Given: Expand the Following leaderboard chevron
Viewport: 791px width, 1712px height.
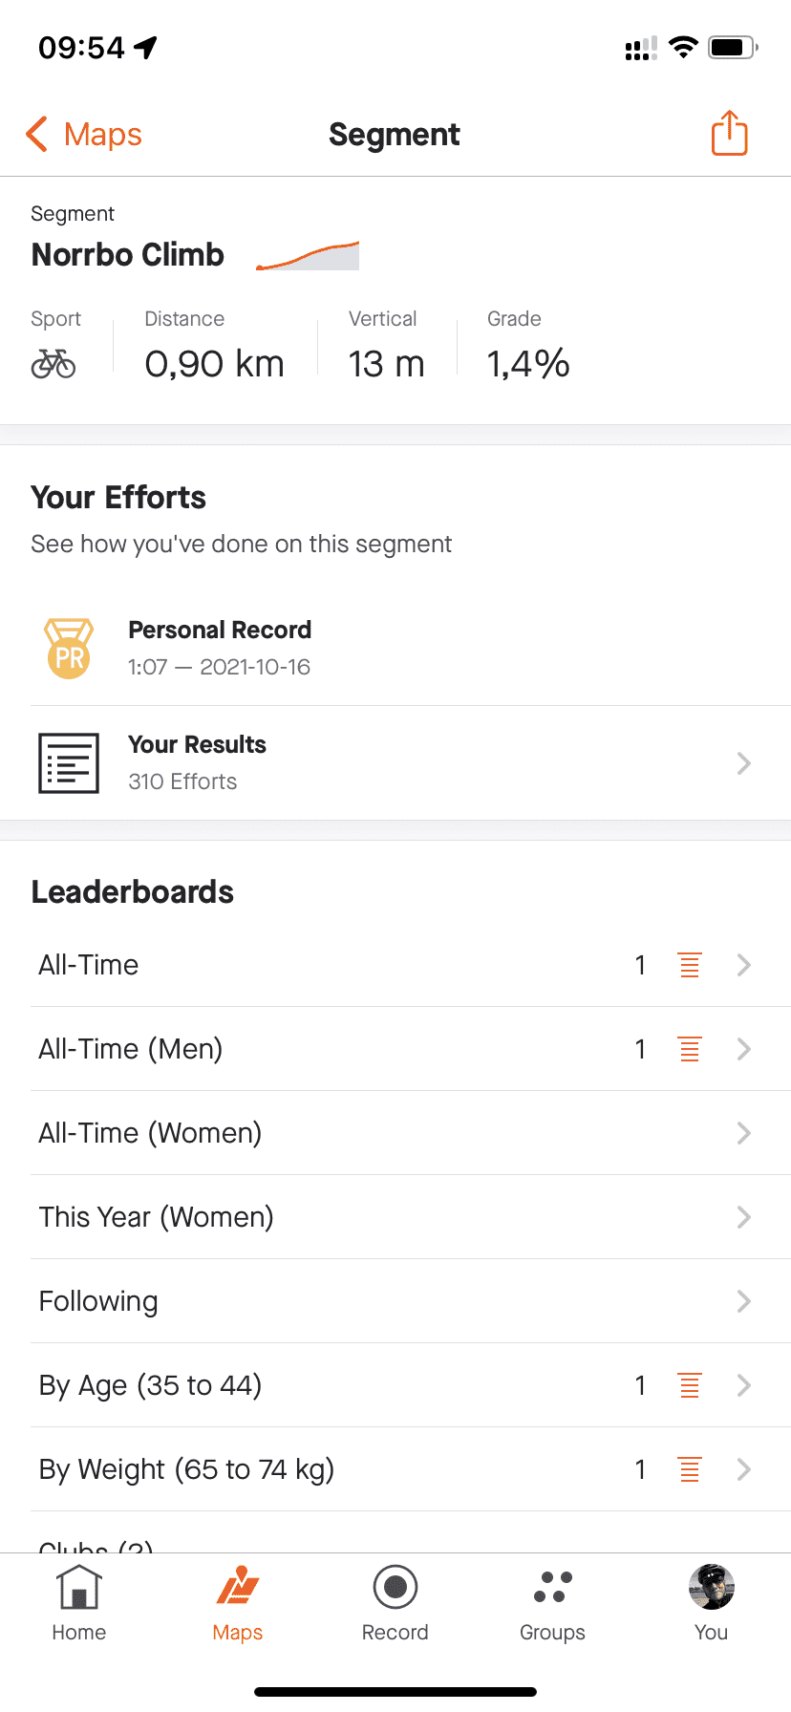Looking at the screenshot, I should tap(744, 1301).
